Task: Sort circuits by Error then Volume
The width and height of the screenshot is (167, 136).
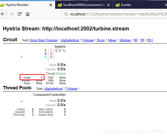Action: 43,40
